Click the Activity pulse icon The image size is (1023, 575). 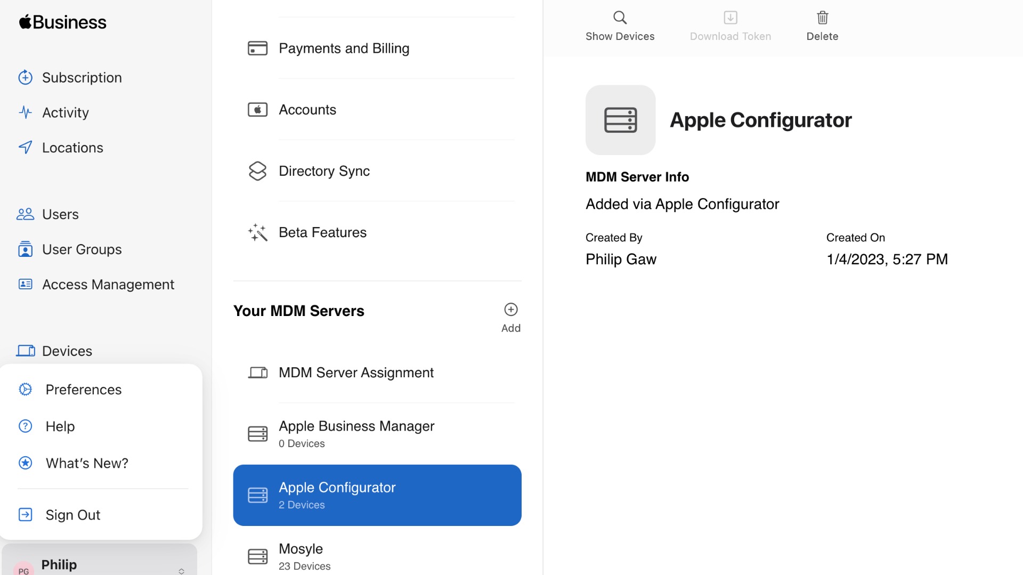click(25, 112)
